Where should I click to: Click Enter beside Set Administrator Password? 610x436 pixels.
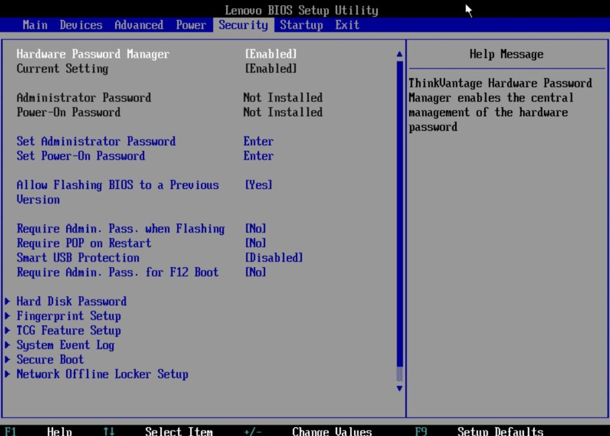coord(259,141)
